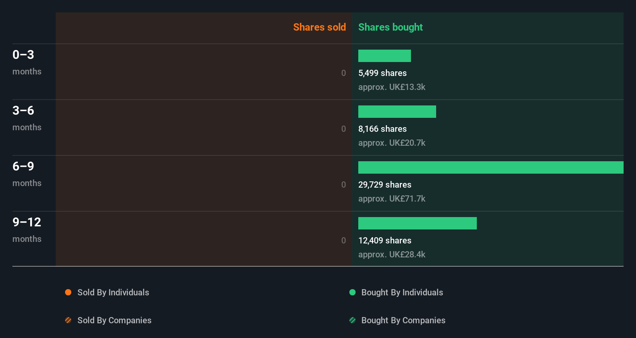636x338 pixels.
Task: Click the 6–9 months row label
Action: [27, 174]
